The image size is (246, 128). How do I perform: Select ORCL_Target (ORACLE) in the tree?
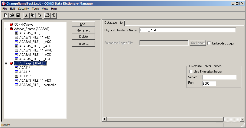tap(30, 63)
